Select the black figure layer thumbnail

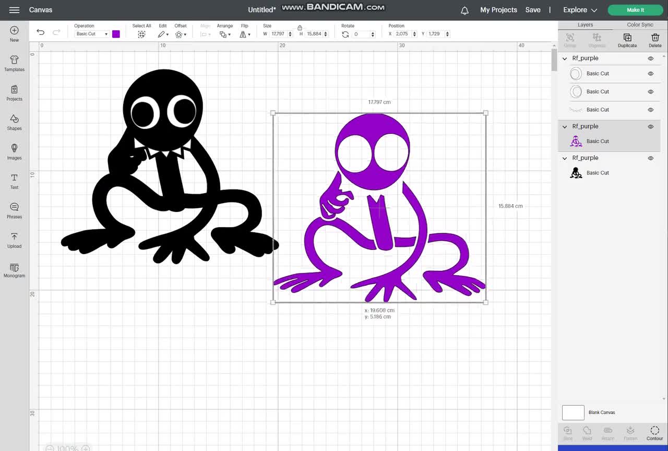(576, 173)
